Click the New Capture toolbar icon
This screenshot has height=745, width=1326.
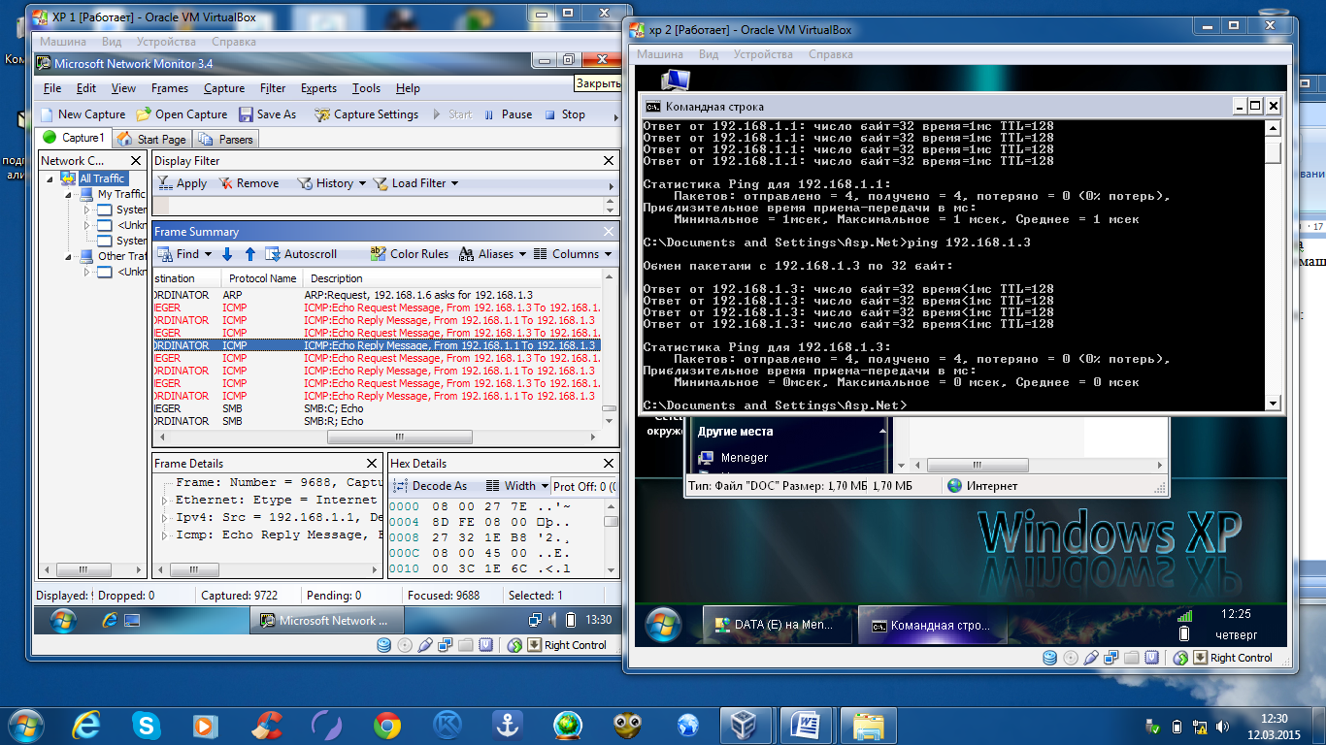(48, 114)
